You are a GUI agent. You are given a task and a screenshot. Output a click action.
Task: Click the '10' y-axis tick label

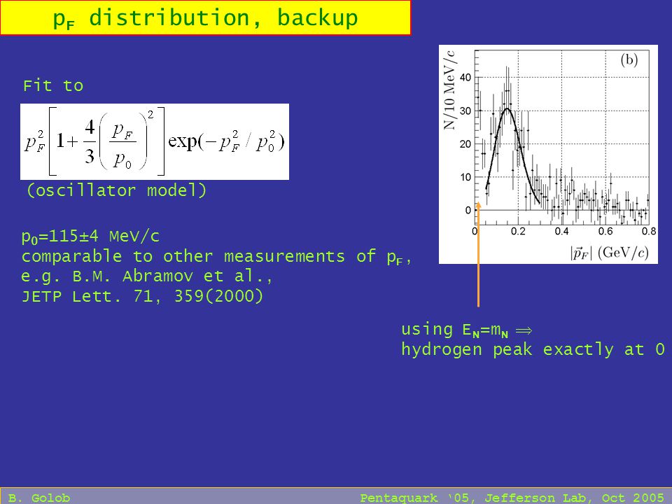(x=465, y=177)
